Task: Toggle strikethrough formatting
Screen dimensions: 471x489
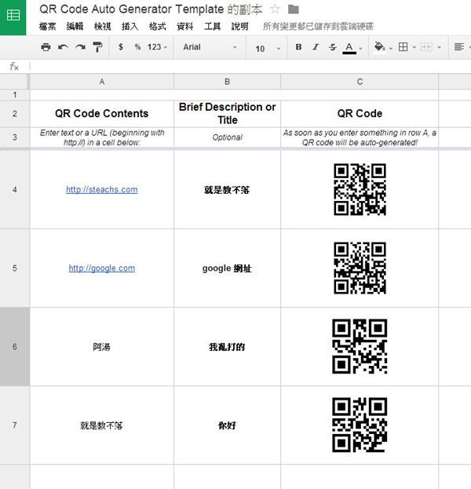Action: coord(333,47)
